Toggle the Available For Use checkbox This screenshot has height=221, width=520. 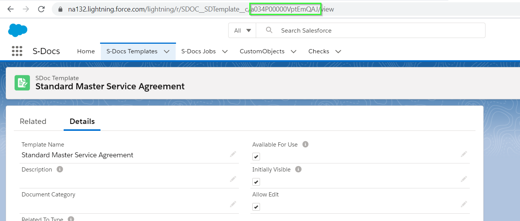(256, 157)
